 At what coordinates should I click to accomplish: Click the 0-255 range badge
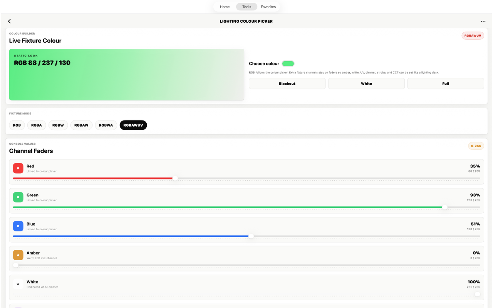476,146
